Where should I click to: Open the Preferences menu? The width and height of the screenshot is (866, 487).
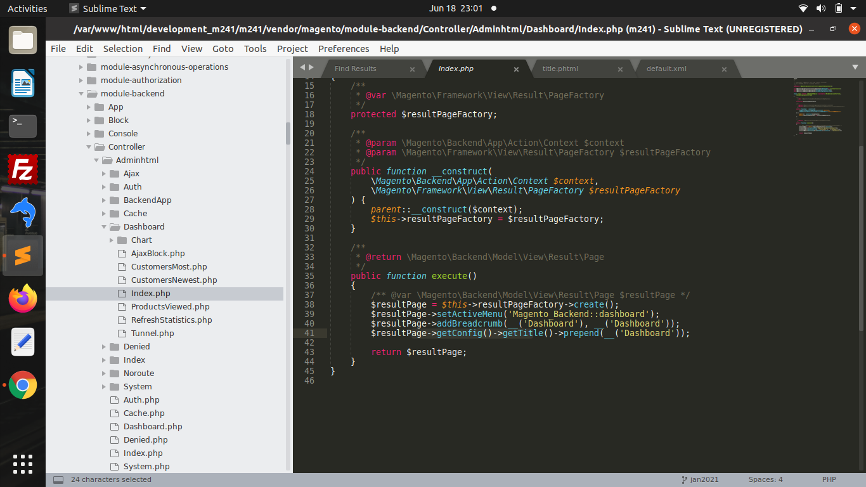[x=344, y=49]
